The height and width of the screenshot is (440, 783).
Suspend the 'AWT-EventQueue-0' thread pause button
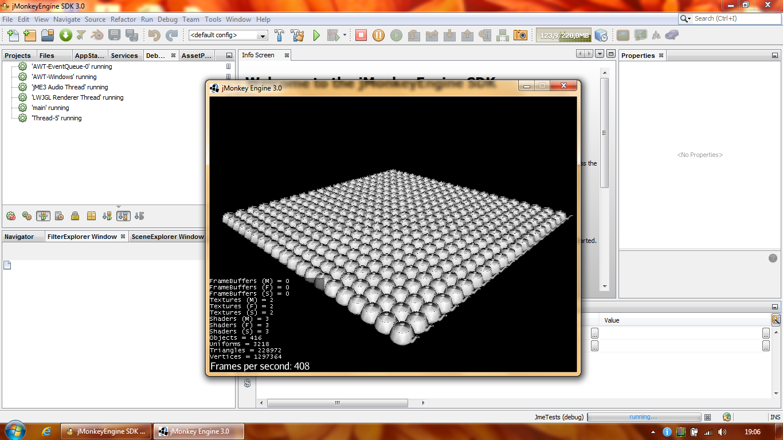tap(228, 66)
